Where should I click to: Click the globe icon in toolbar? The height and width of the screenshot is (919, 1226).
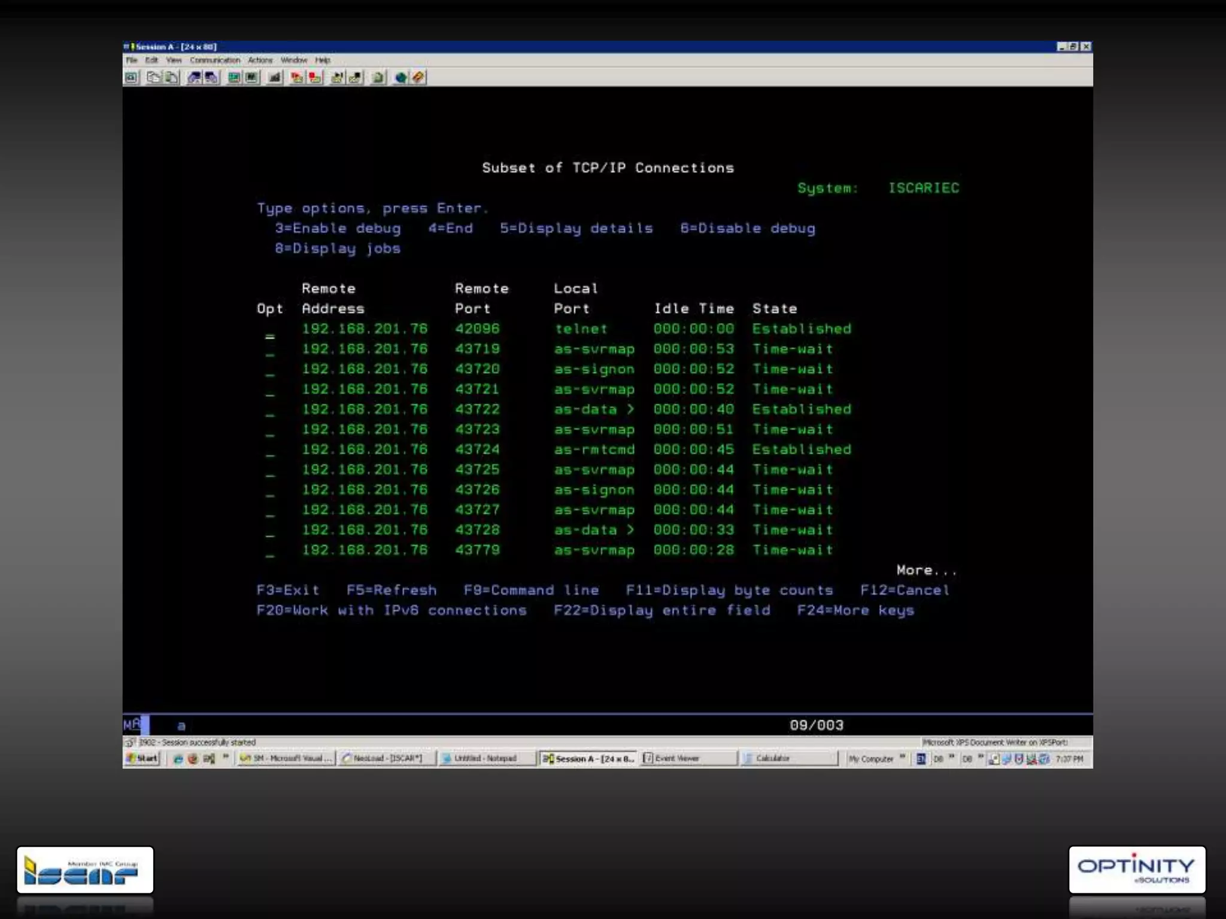tap(400, 77)
